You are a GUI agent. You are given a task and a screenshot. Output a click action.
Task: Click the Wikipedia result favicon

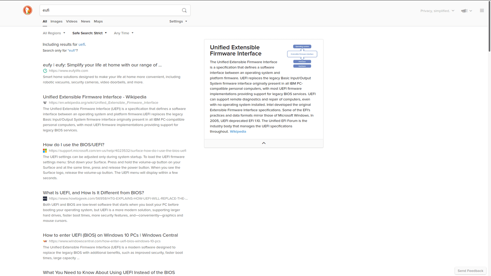[45, 103]
